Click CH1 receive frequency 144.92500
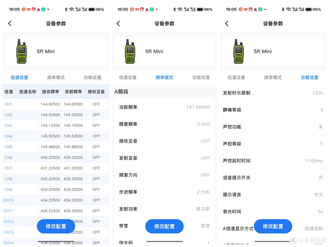 pos(50,104)
